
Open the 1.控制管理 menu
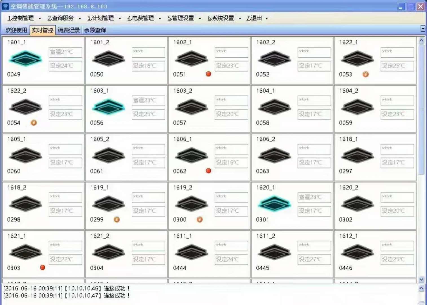(21, 18)
